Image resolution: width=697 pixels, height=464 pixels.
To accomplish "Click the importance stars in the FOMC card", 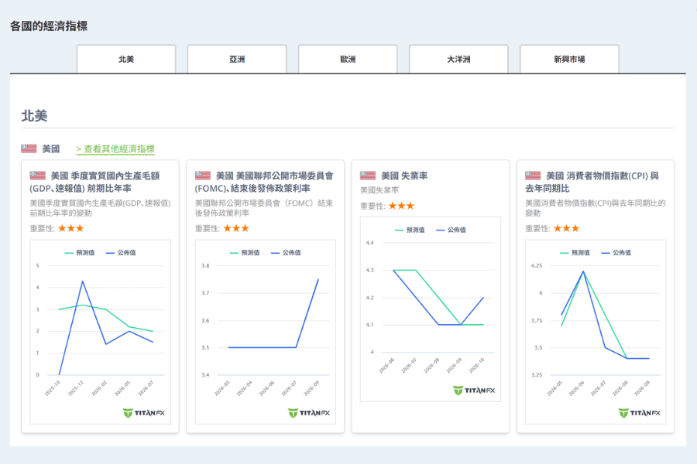I will [x=236, y=229].
